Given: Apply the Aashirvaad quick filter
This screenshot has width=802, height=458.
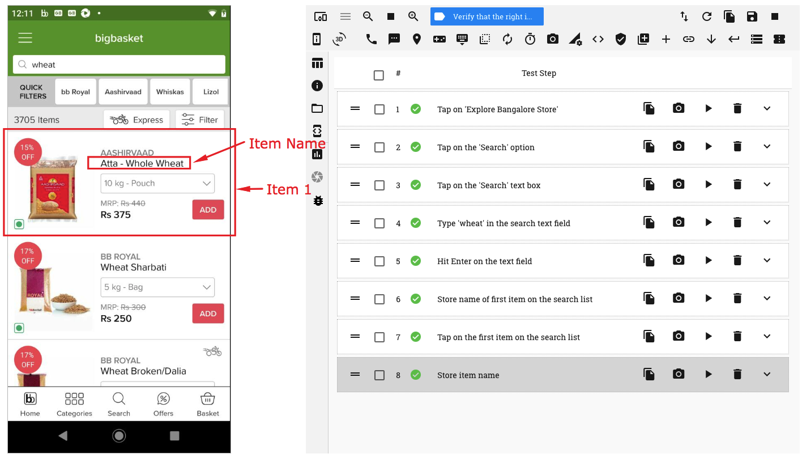Looking at the screenshot, I should 123,92.
